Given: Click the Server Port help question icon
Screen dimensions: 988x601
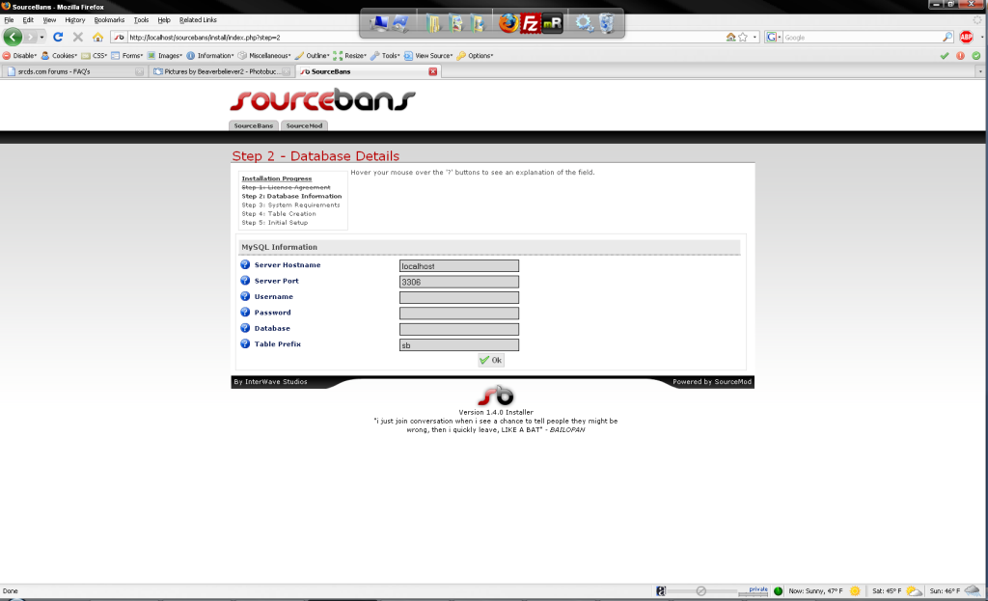Looking at the screenshot, I should [x=245, y=281].
